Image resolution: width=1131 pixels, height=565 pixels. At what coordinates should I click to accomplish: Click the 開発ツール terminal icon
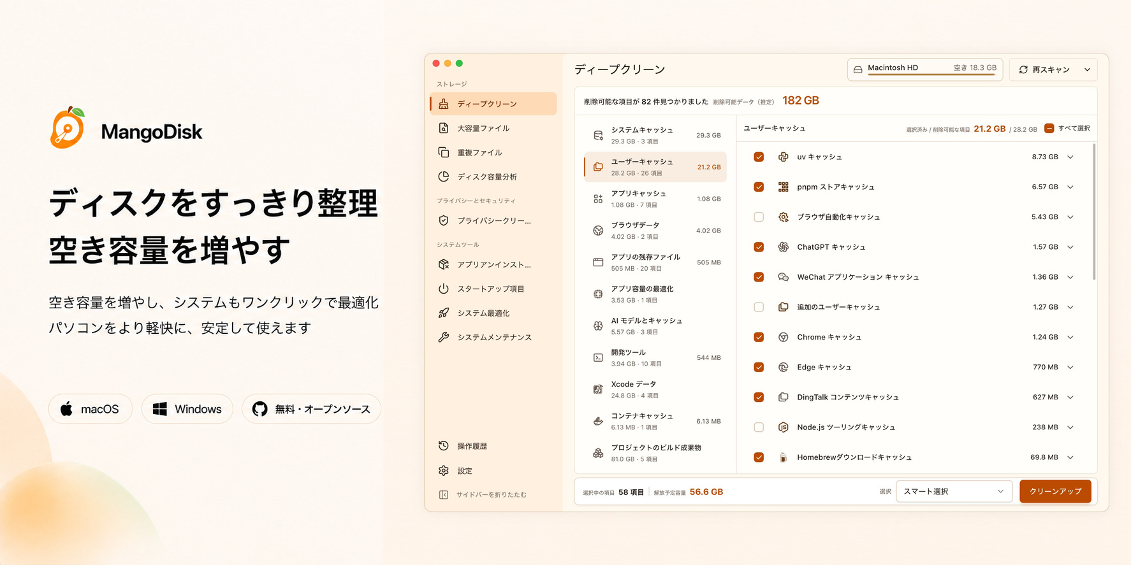pyautogui.click(x=598, y=357)
